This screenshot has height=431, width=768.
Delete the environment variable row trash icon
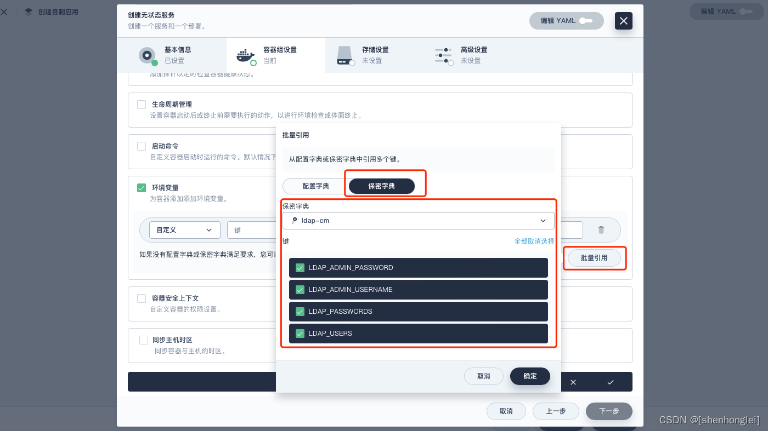(x=601, y=230)
